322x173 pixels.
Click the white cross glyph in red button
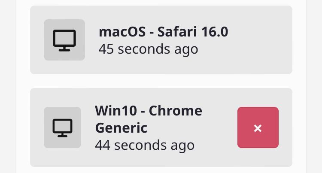pyautogui.click(x=258, y=128)
